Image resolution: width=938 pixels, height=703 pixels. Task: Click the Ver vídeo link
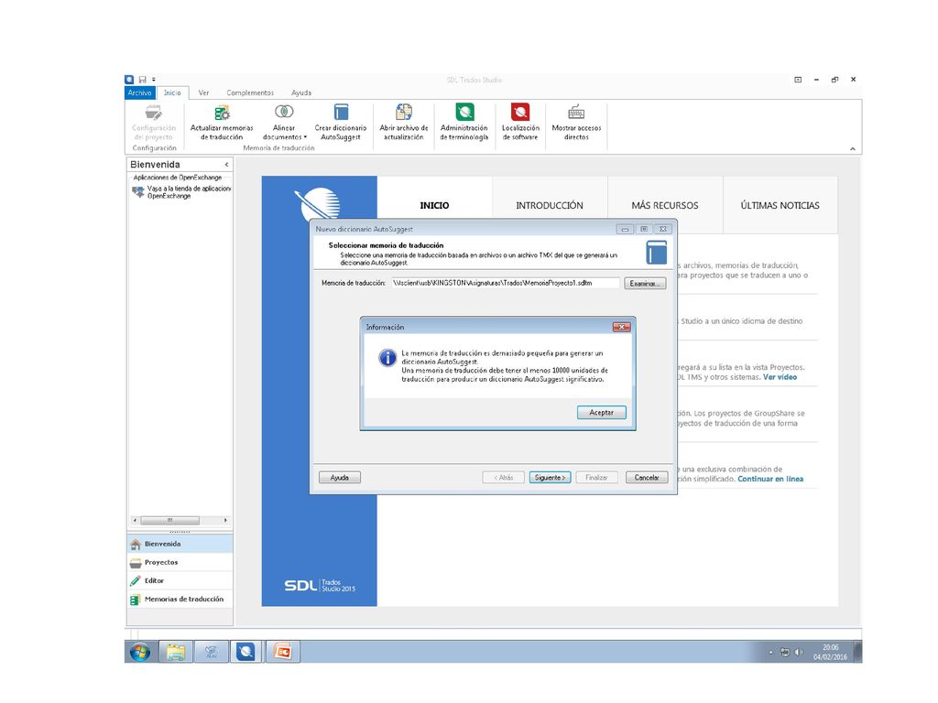780,377
